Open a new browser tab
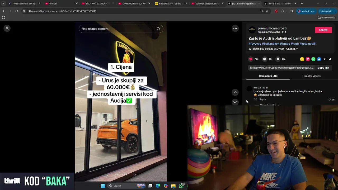The image size is (338, 190). [x=302, y=4]
